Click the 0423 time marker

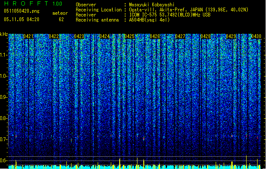tap(79, 36)
